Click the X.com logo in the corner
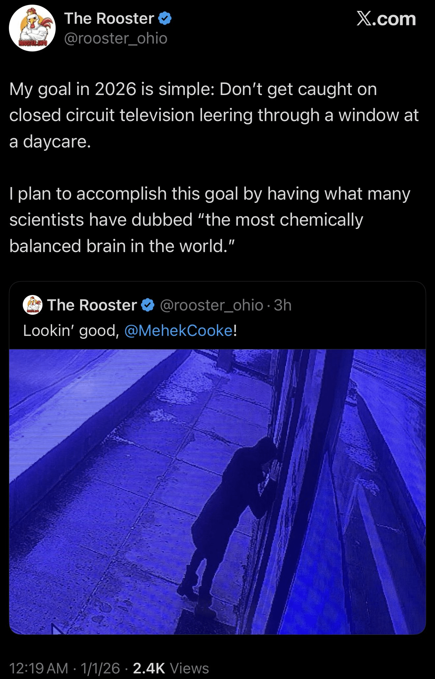 point(386,19)
